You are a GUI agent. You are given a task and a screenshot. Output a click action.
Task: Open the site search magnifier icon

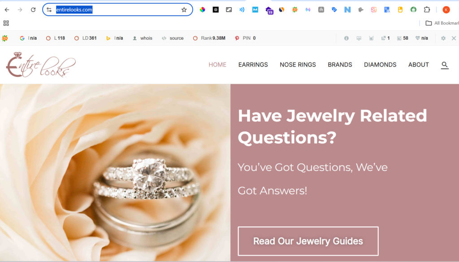tap(444, 65)
